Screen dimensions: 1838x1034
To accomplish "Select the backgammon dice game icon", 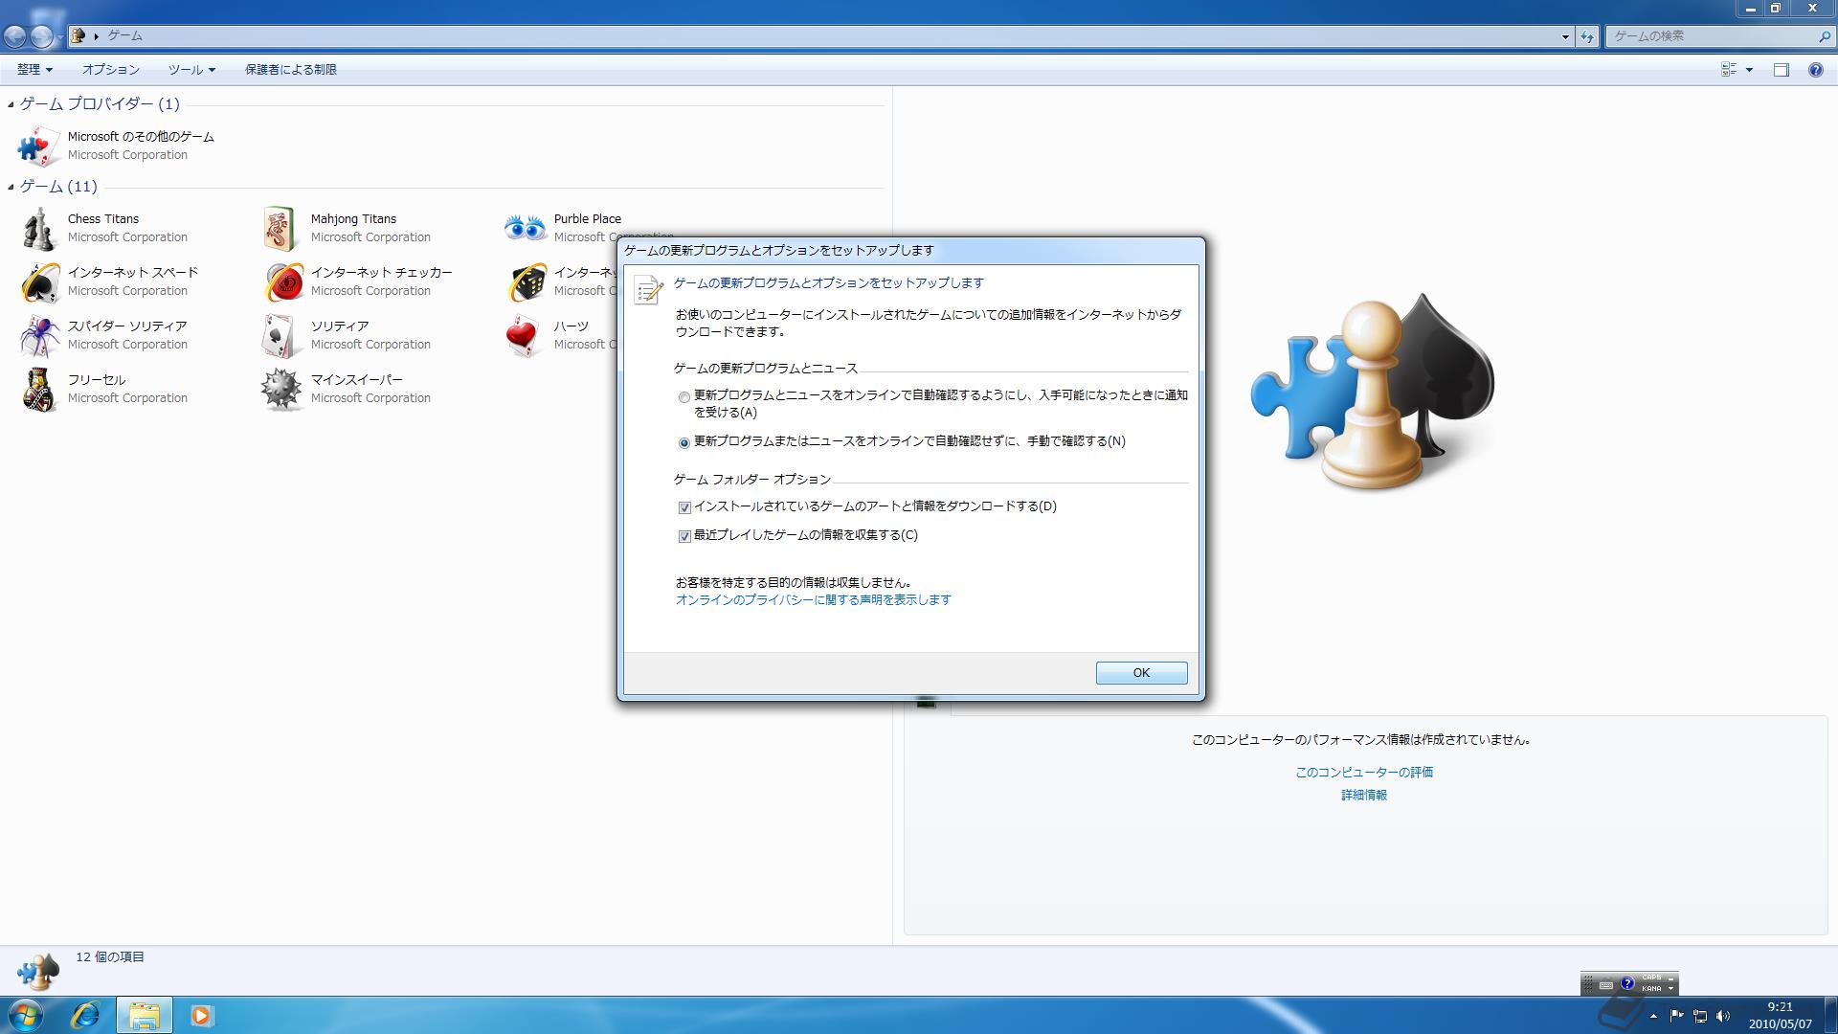I will 526,282.
